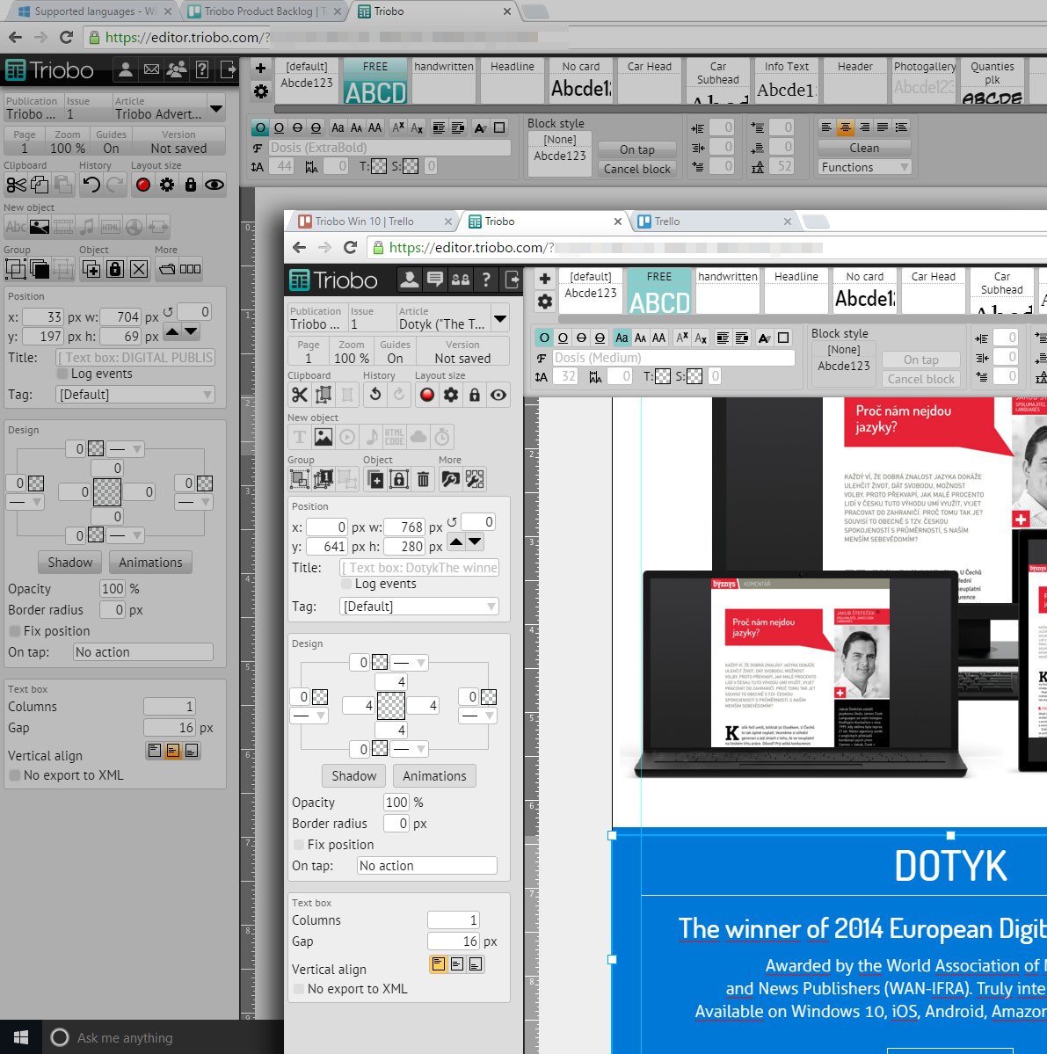Toggle Guides On in front window
The image size is (1047, 1054).
click(395, 352)
